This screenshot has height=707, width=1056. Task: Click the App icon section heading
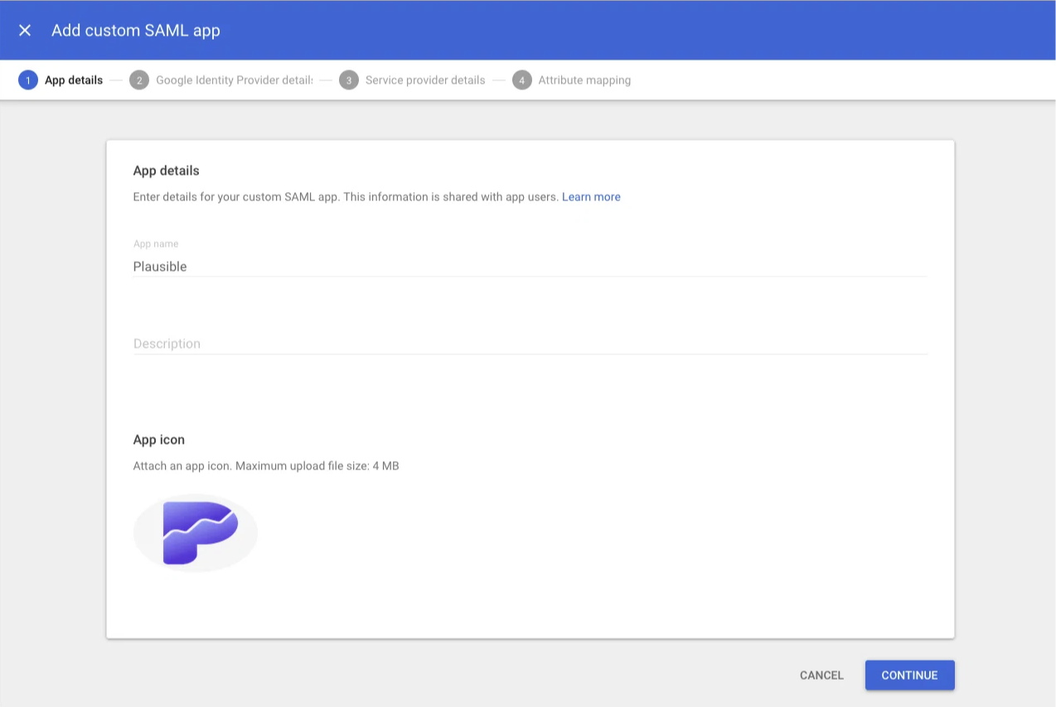click(159, 440)
